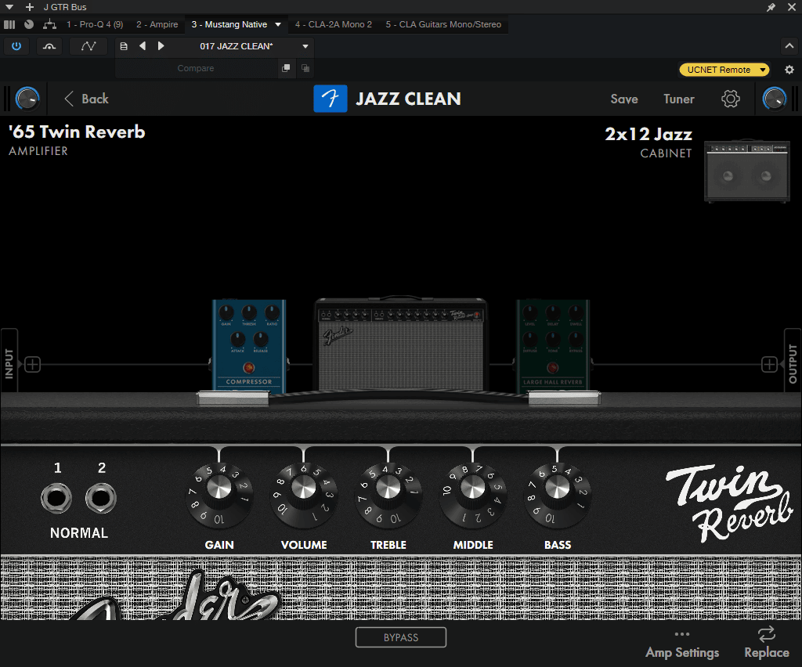Open the plugin routing icon
Viewport: 802px width, 667px height.
coord(49,24)
